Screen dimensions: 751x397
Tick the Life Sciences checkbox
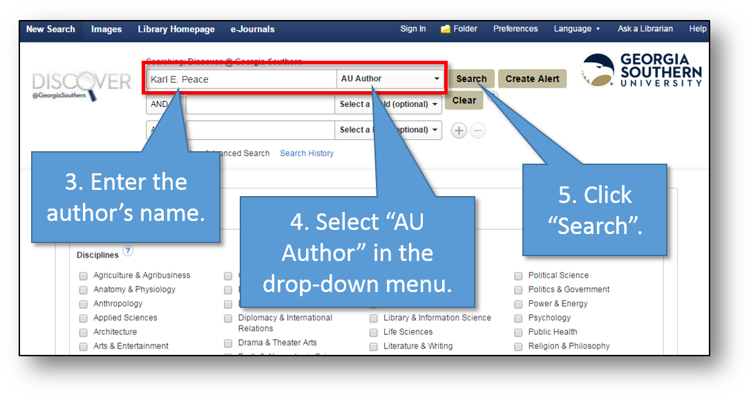[374, 332]
